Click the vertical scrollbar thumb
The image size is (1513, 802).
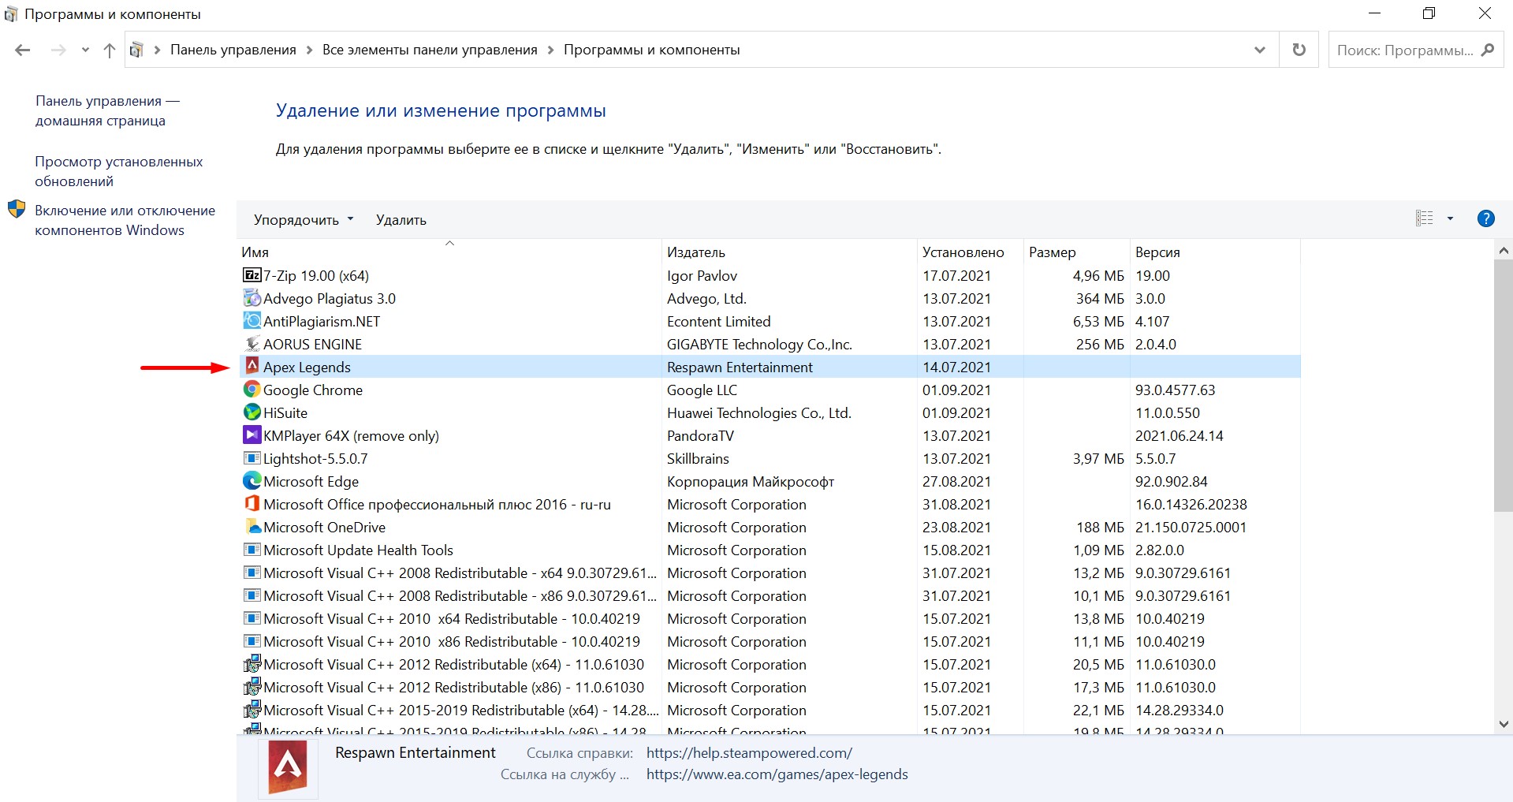[1503, 386]
